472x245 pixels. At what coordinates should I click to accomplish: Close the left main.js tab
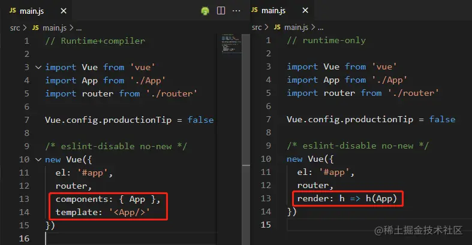pos(64,11)
